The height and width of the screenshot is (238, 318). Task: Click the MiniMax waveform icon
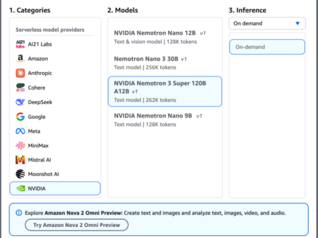(20, 145)
